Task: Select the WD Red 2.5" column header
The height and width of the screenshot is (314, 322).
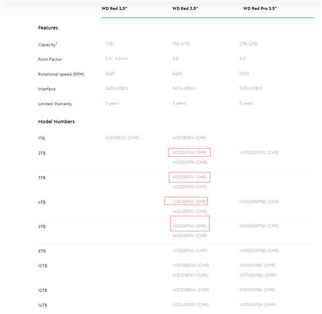Action: [114, 9]
